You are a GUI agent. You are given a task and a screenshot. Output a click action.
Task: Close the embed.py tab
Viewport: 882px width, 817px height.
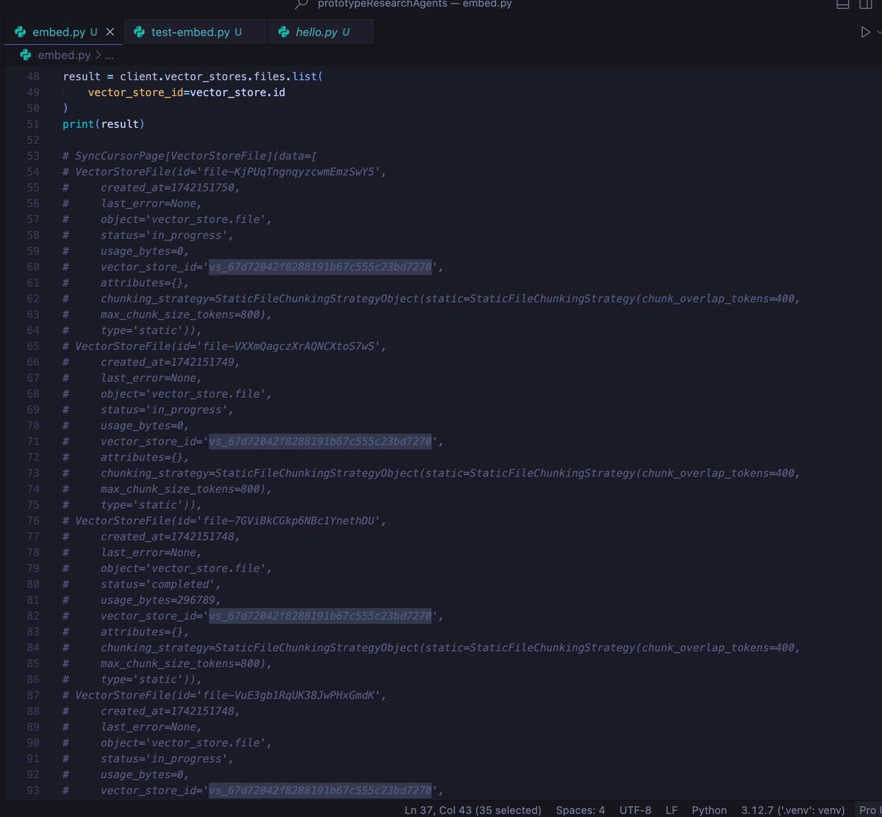pos(110,32)
